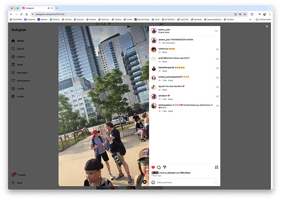Click Create in the Instagram sidebar
281x200 pixels.
click(x=17, y=89)
